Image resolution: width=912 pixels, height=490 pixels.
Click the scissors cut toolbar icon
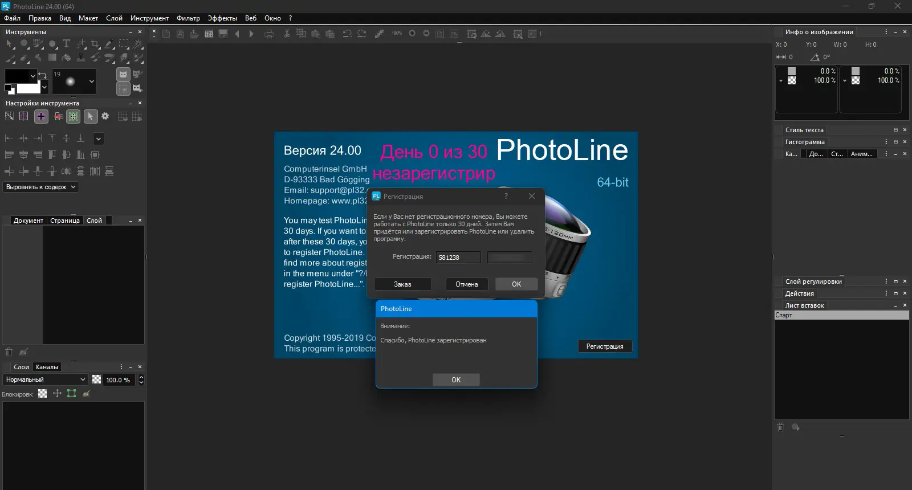(287, 34)
